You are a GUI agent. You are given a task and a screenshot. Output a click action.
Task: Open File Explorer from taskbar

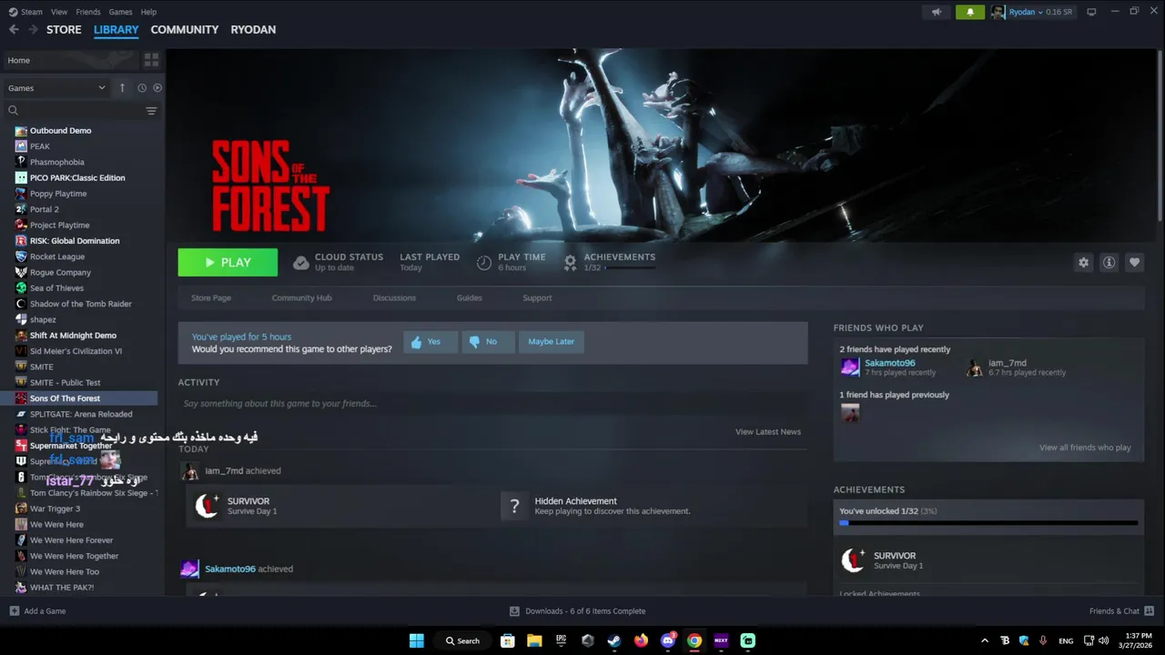pyautogui.click(x=535, y=640)
